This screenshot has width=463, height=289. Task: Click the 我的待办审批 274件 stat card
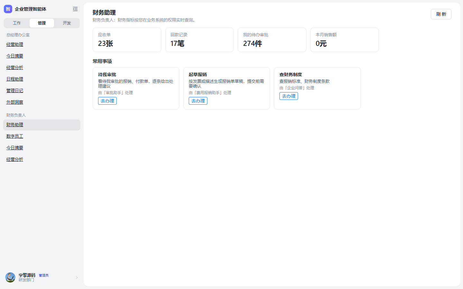(272, 40)
